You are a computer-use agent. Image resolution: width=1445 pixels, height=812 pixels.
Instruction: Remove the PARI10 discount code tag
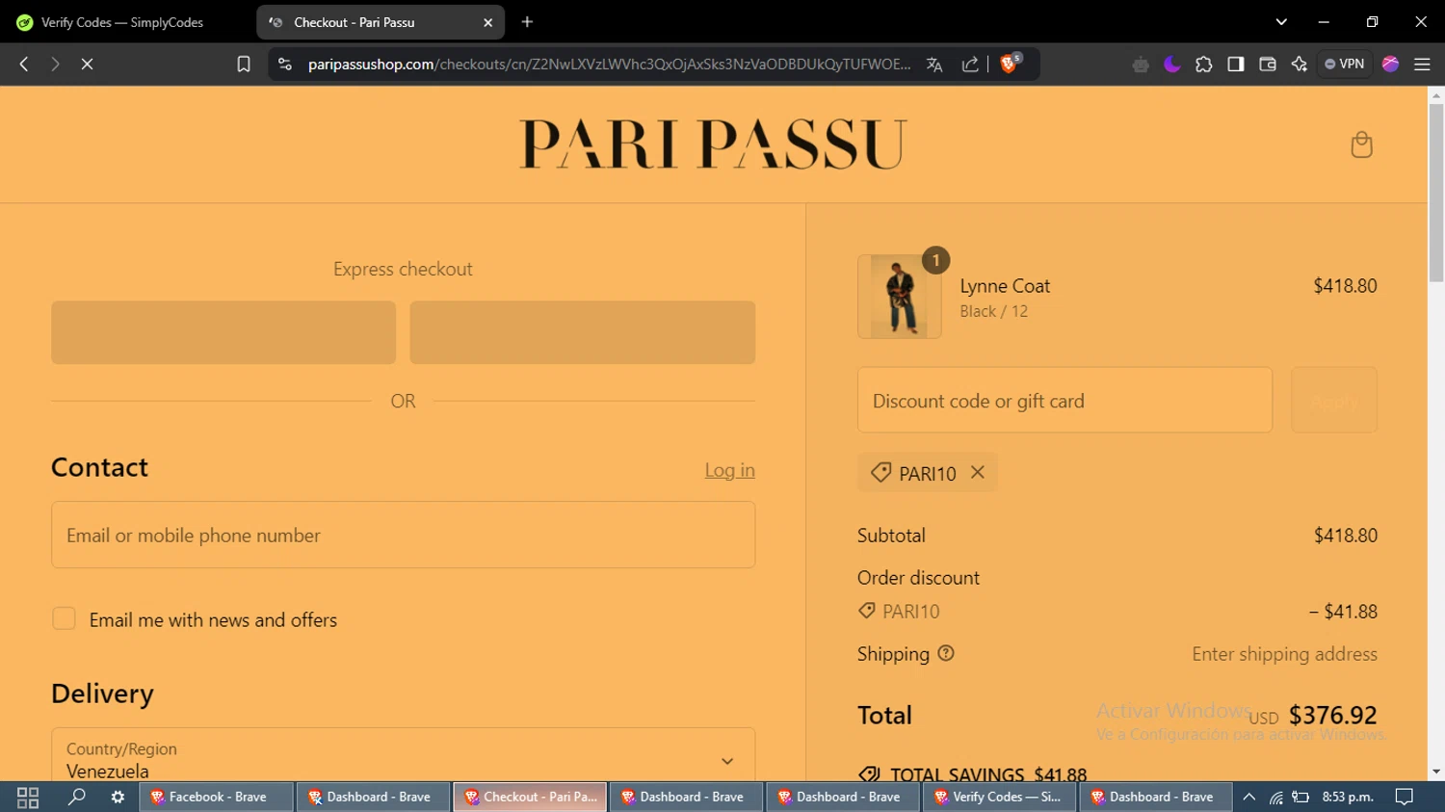point(978,472)
